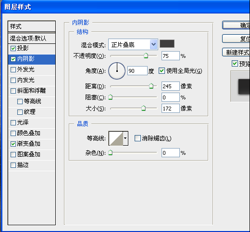This screenshot has height=232, width=250.
Task: Click the 不透明度 opacity slider handle
Action: 146,55
